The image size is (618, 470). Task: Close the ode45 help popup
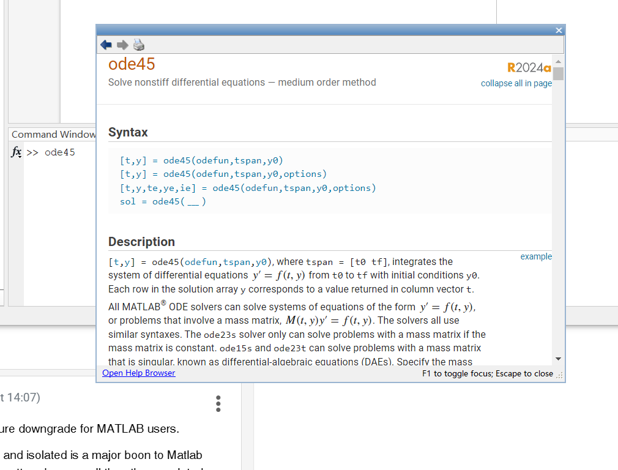[x=559, y=30]
